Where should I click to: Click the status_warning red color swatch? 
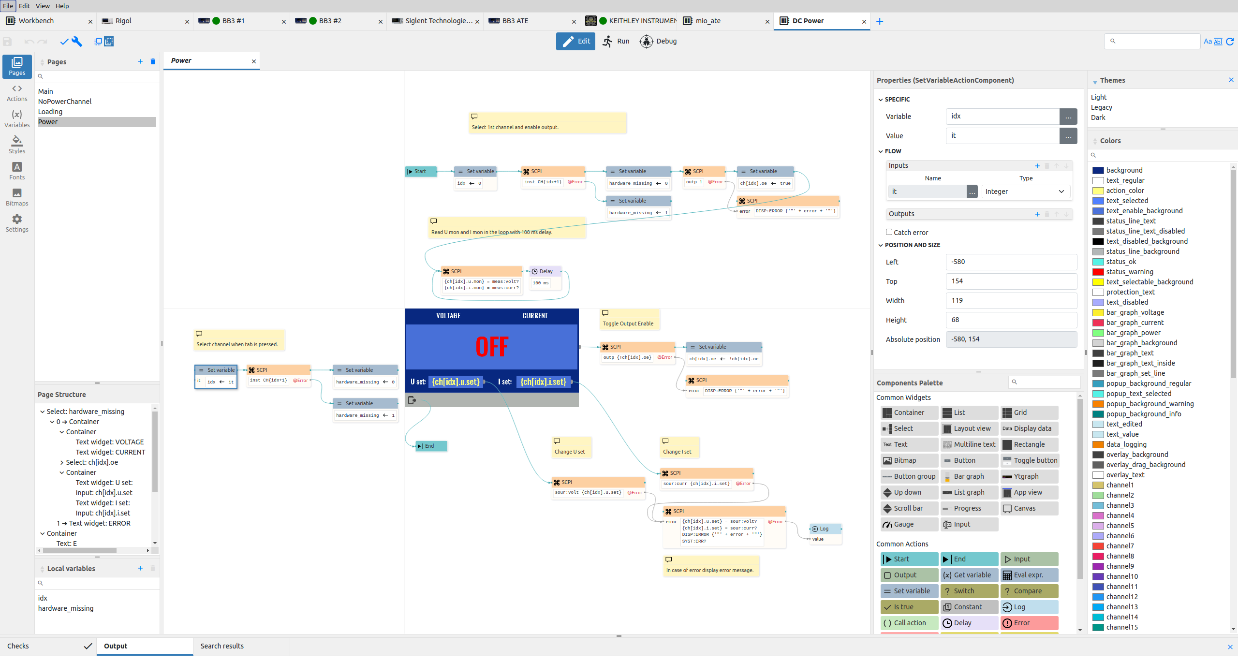(x=1098, y=272)
